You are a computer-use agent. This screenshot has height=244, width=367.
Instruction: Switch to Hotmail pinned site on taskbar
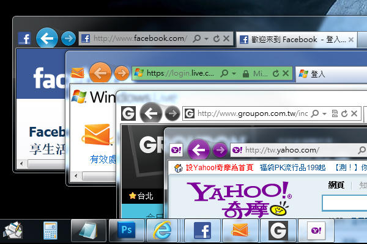(240, 231)
